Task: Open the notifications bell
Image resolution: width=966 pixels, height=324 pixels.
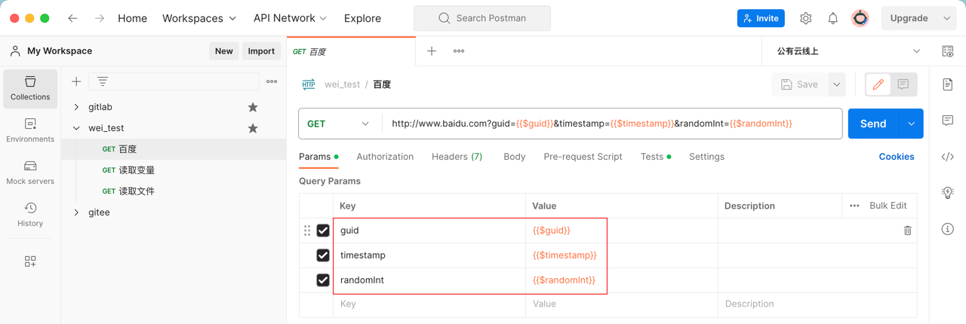Action: tap(833, 18)
